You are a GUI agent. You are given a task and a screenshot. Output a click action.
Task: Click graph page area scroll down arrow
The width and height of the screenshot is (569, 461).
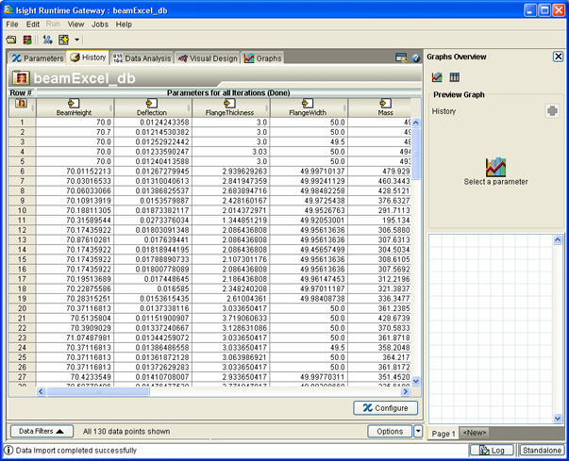pos(558,419)
